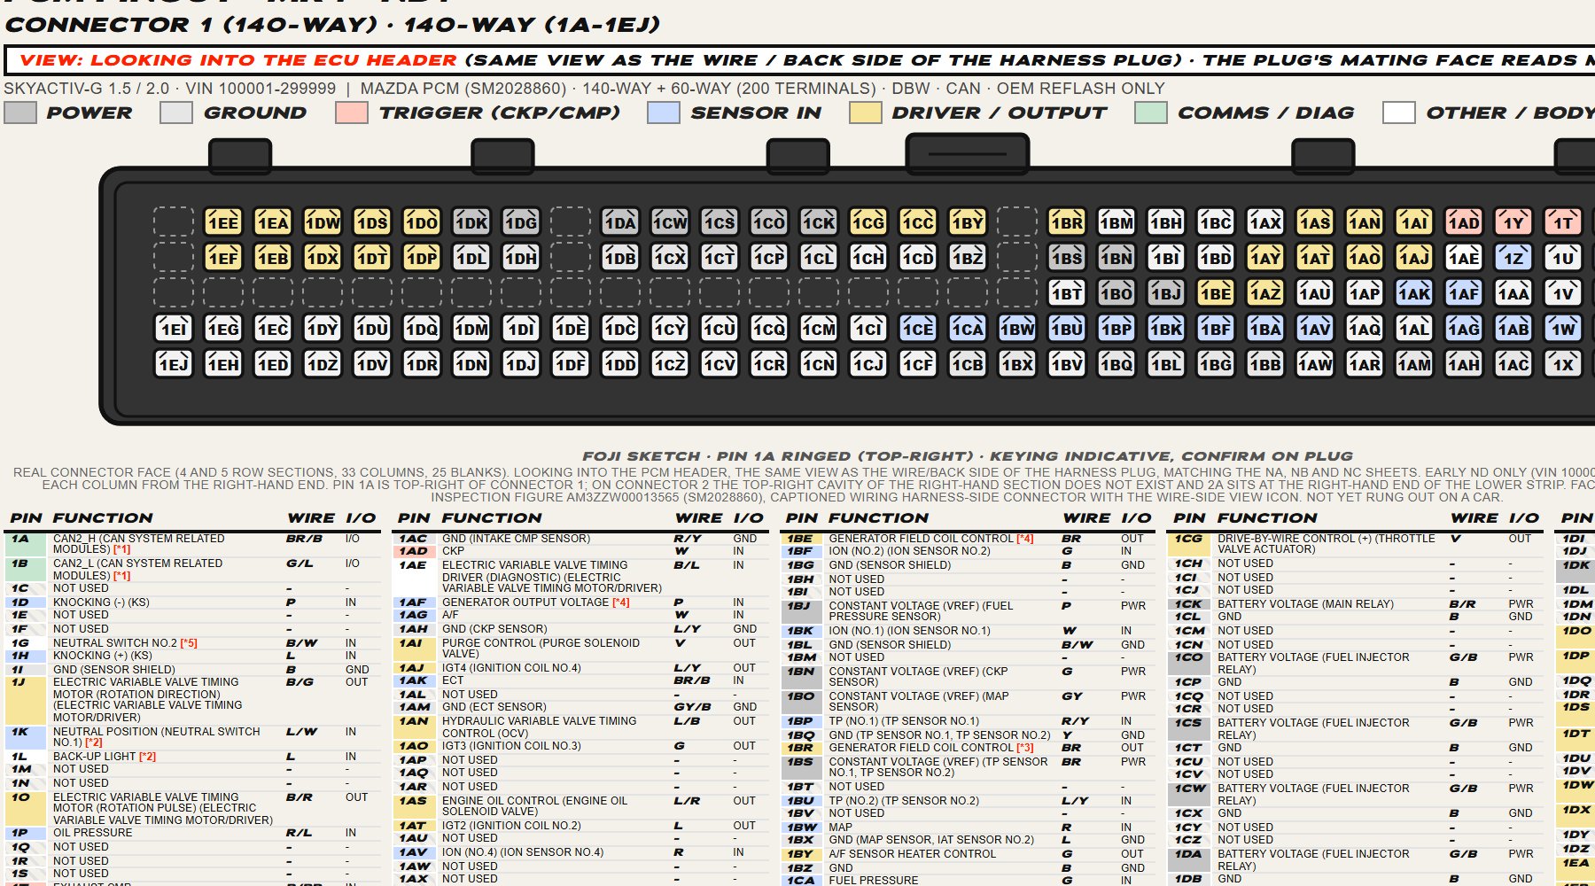Image resolution: width=1595 pixels, height=886 pixels.
Task: Select pin 1EE in the connector diagram
Action: pyautogui.click(x=223, y=222)
